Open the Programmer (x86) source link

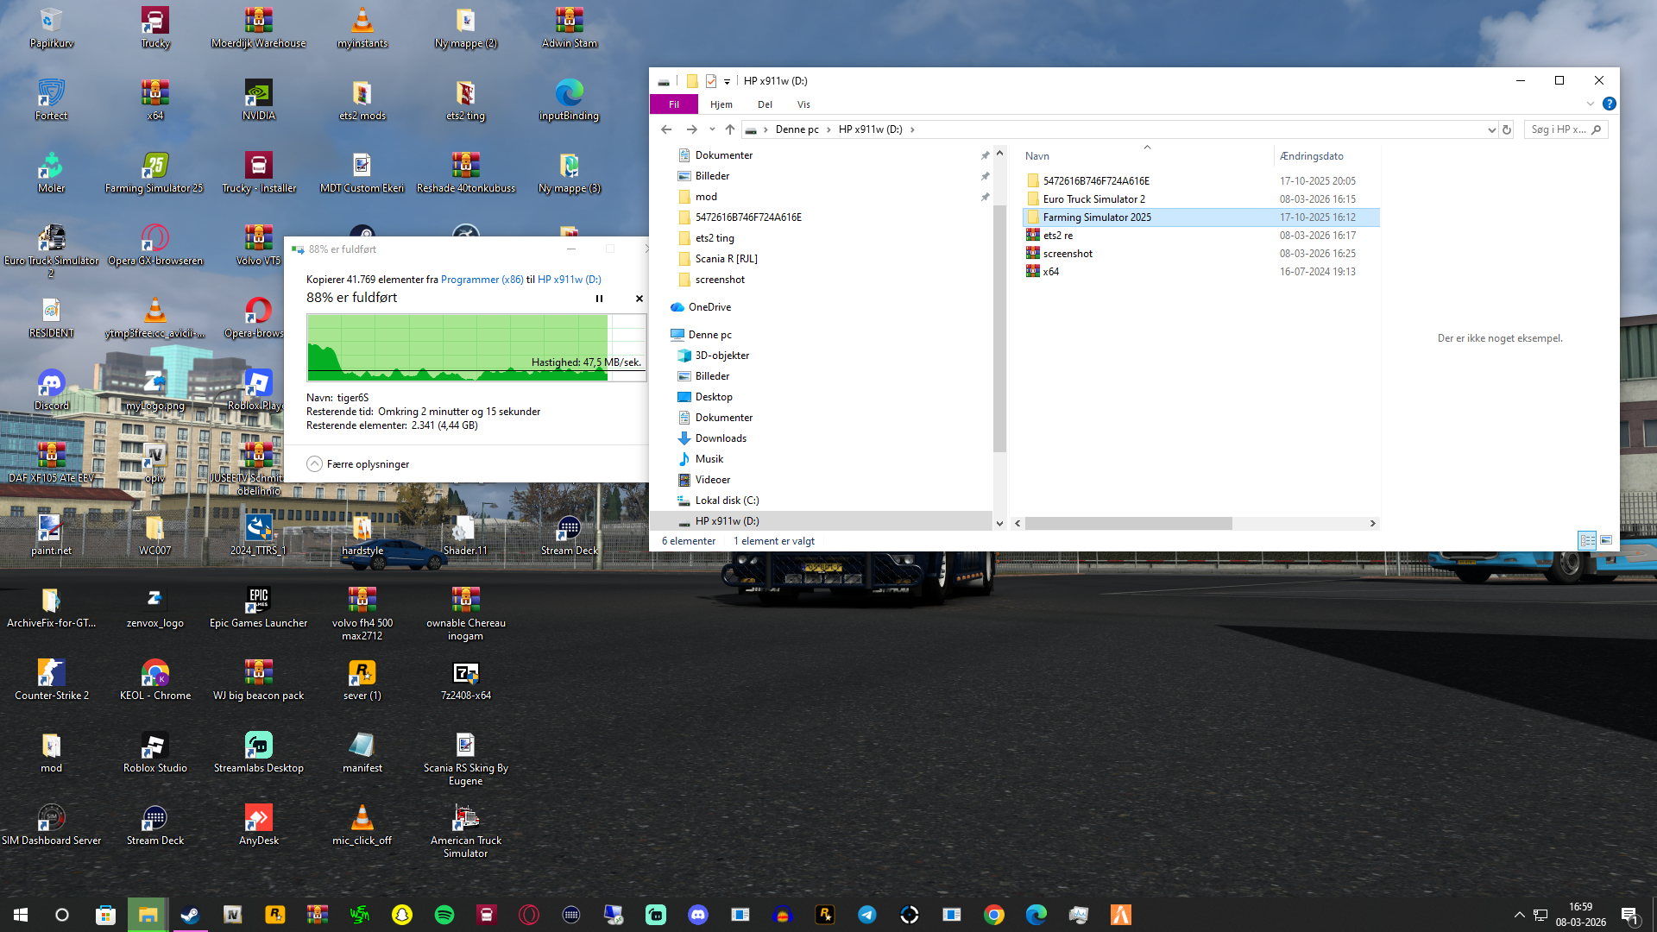pos(482,280)
